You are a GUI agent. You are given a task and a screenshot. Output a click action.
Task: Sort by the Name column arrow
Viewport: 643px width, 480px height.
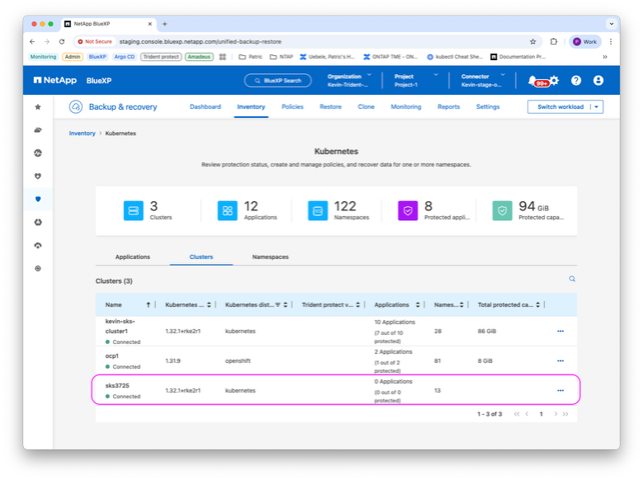(148, 304)
